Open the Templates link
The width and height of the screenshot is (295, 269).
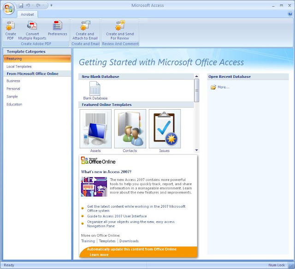pyautogui.click(x=107, y=241)
